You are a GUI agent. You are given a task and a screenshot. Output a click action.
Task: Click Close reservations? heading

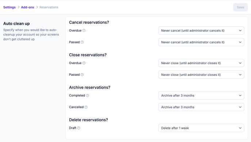(x=88, y=55)
